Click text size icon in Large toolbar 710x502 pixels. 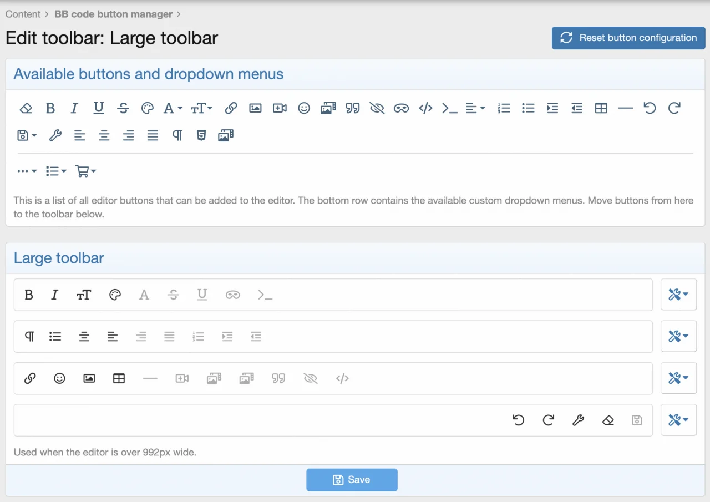pyautogui.click(x=84, y=295)
